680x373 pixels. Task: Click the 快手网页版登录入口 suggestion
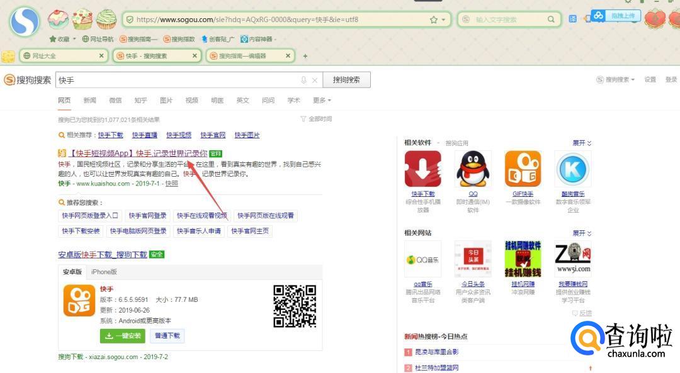(90, 215)
